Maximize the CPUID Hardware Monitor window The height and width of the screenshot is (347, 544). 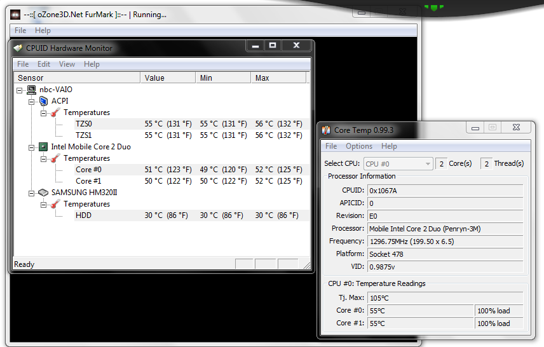[273, 46]
